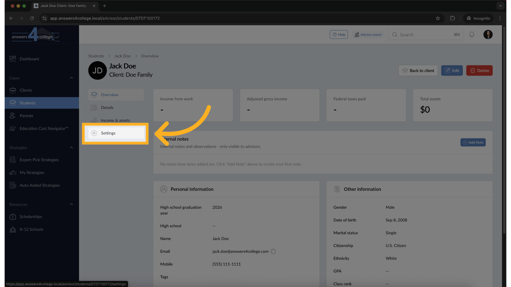Screen dimensions: 511x287
Task: Collapse the Cases section
Action: click(x=71, y=78)
